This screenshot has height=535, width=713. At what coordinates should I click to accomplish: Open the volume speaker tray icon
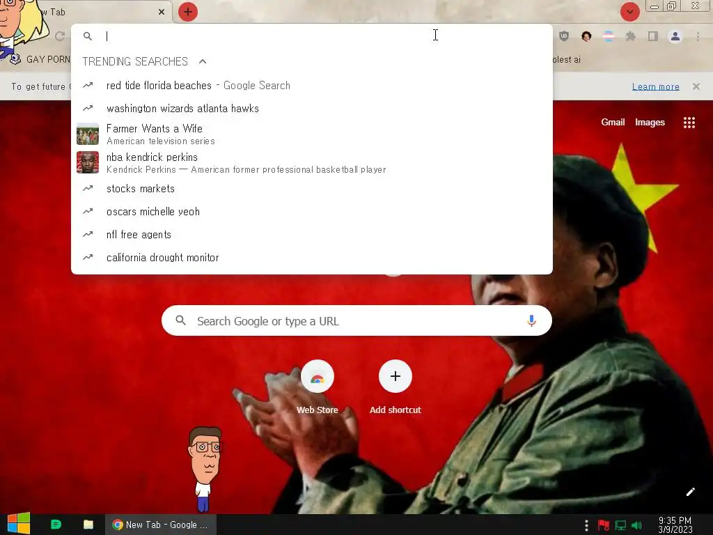[636, 525]
